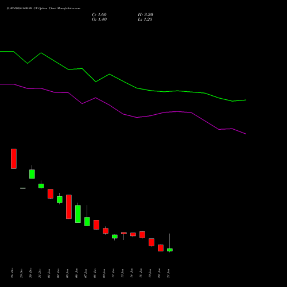Click the red candle above 20 Jan
287x287 pixels.
(161, 248)
